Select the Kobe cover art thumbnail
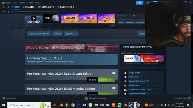 point(106,18)
